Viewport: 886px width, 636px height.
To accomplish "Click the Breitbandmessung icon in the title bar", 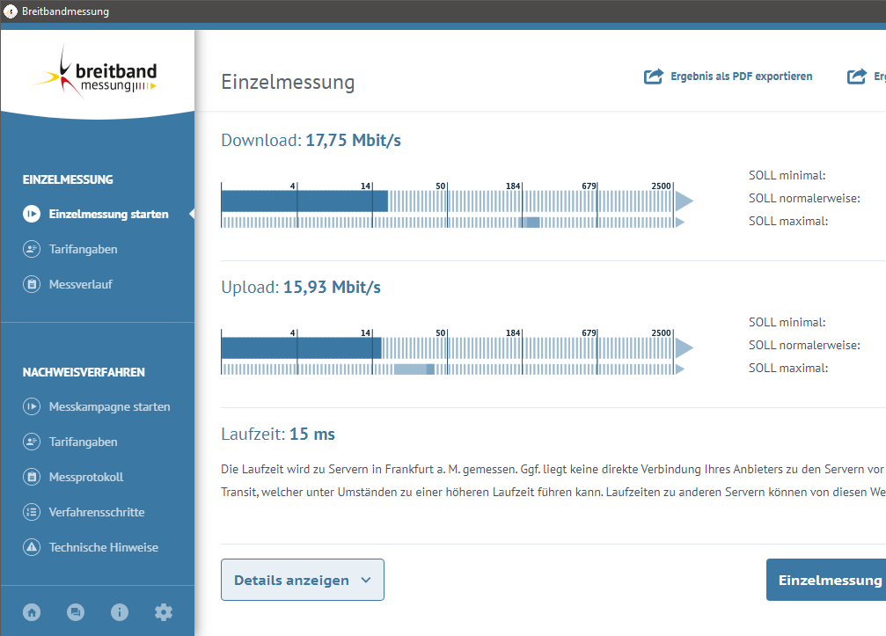I will tap(10, 11).
